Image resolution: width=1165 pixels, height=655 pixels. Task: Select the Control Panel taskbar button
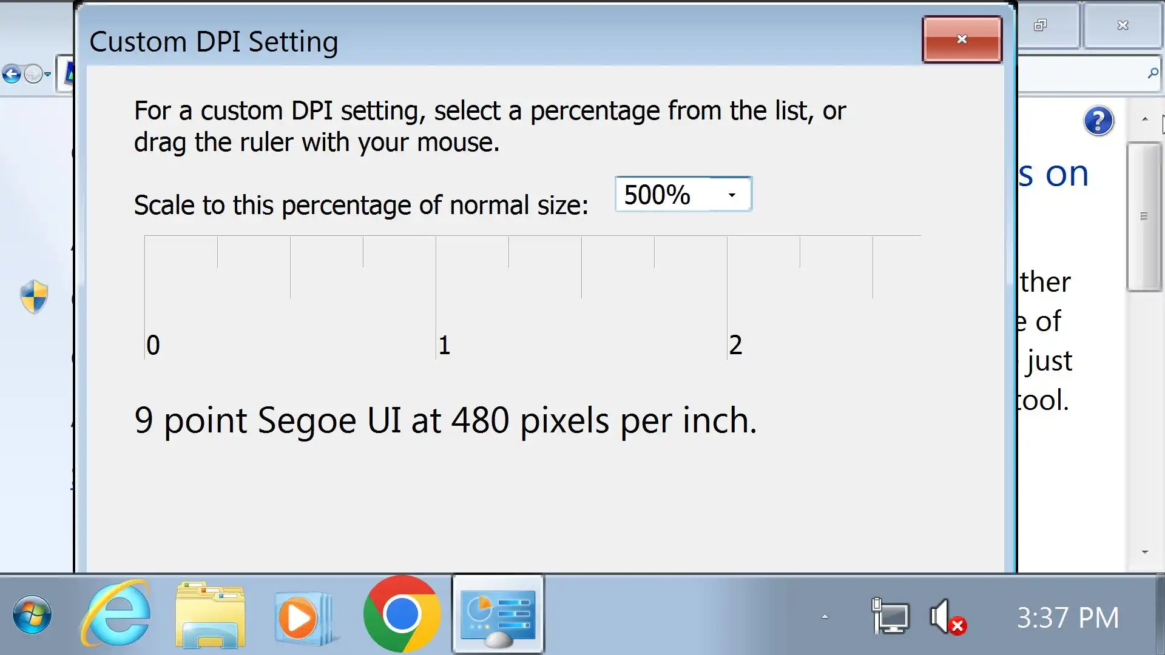click(x=498, y=615)
